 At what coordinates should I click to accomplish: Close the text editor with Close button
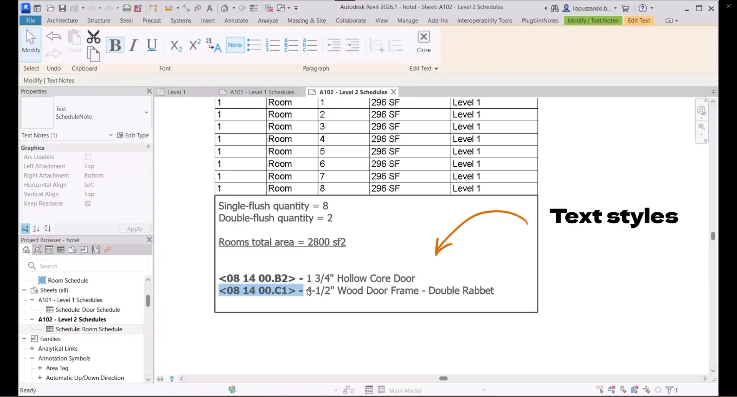pos(424,41)
